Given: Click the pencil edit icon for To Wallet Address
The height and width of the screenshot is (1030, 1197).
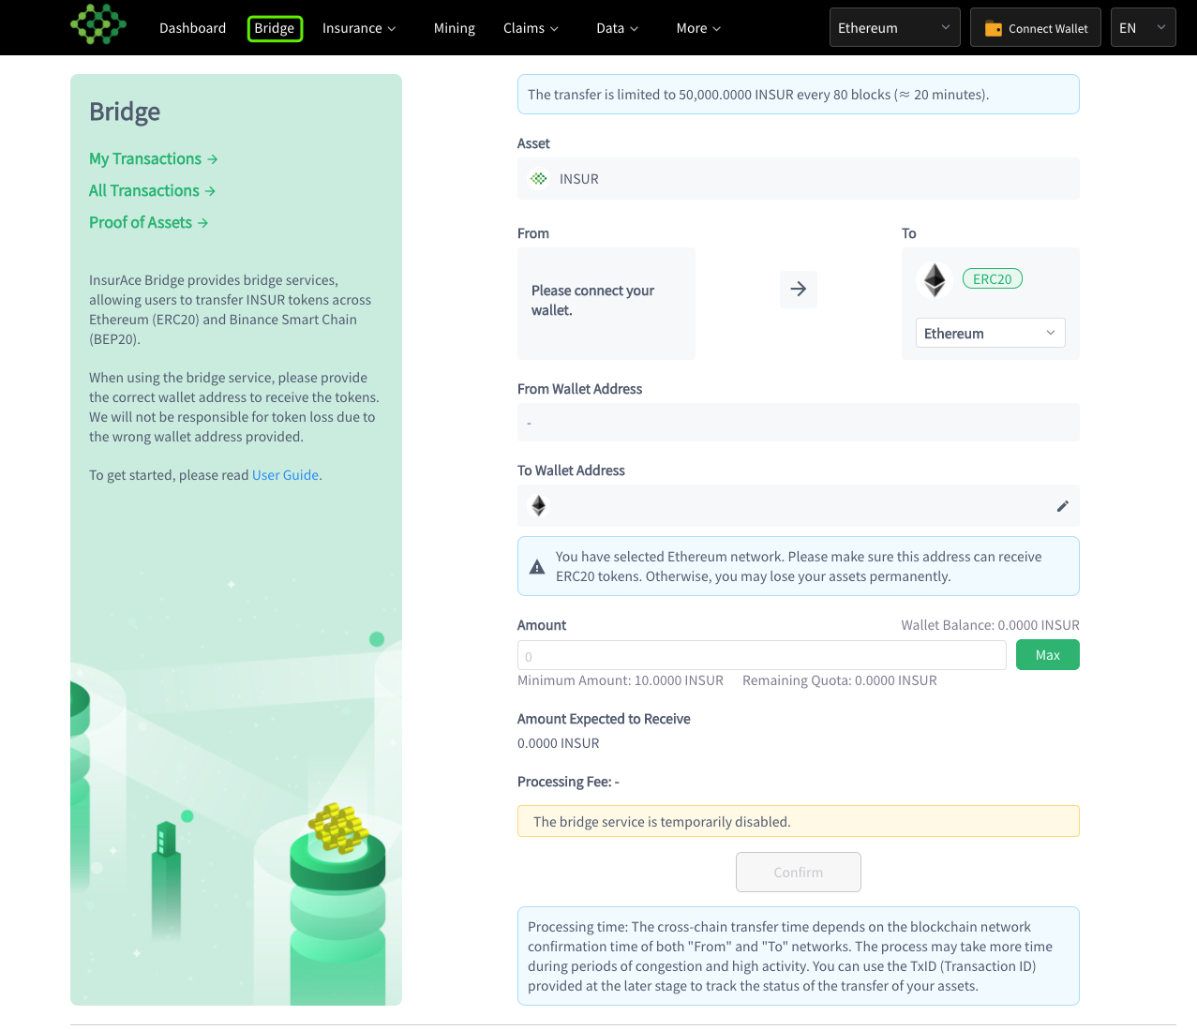Looking at the screenshot, I should (1062, 506).
